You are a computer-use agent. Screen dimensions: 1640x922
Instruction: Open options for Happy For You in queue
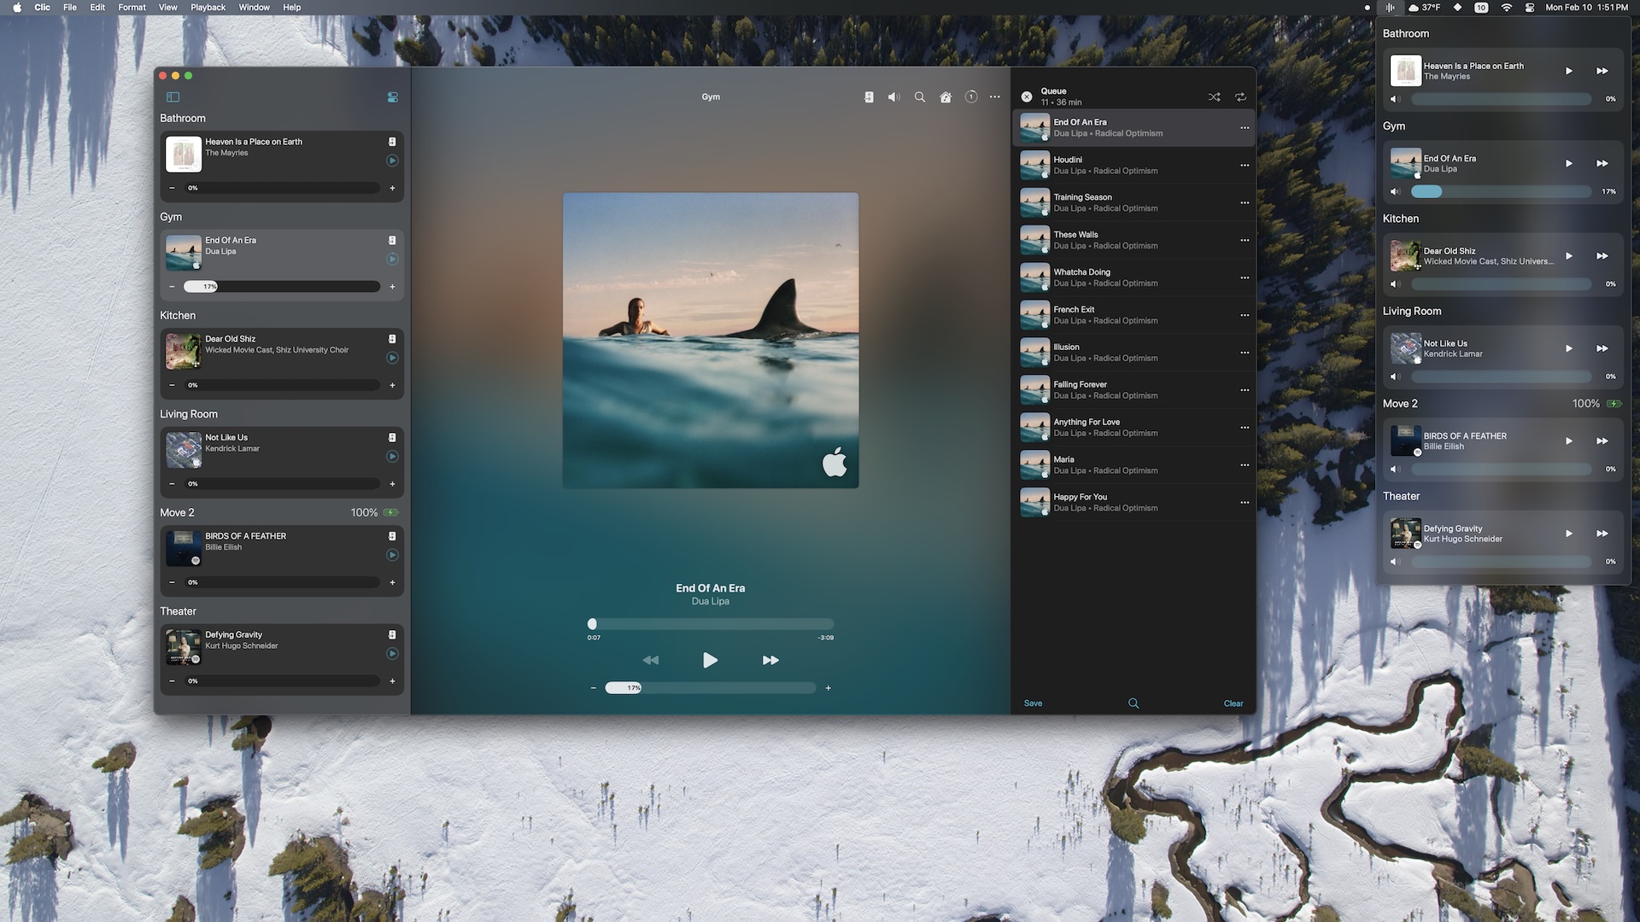(1245, 503)
